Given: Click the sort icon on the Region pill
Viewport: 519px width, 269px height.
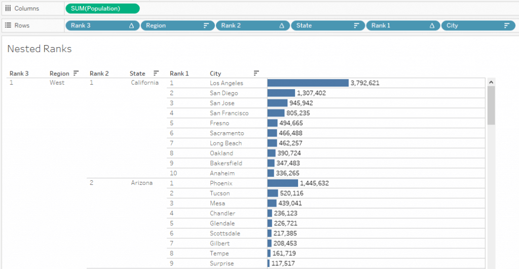Looking at the screenshot, I should [x=206, y=25].
